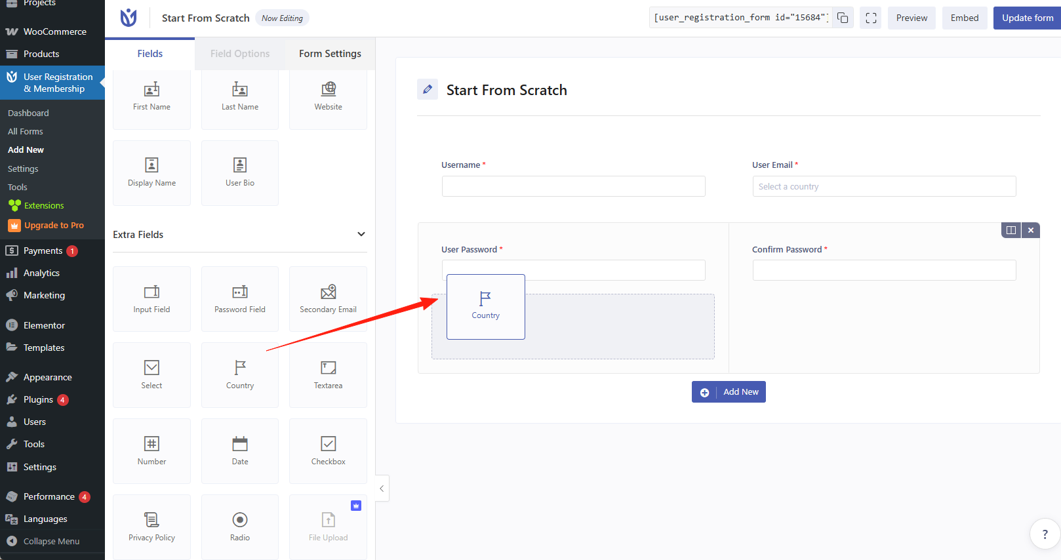Image resolution: width=1061 pixels, height=560 pixels.
Task: Open the help question mark button
Action: pos(1045,534)
